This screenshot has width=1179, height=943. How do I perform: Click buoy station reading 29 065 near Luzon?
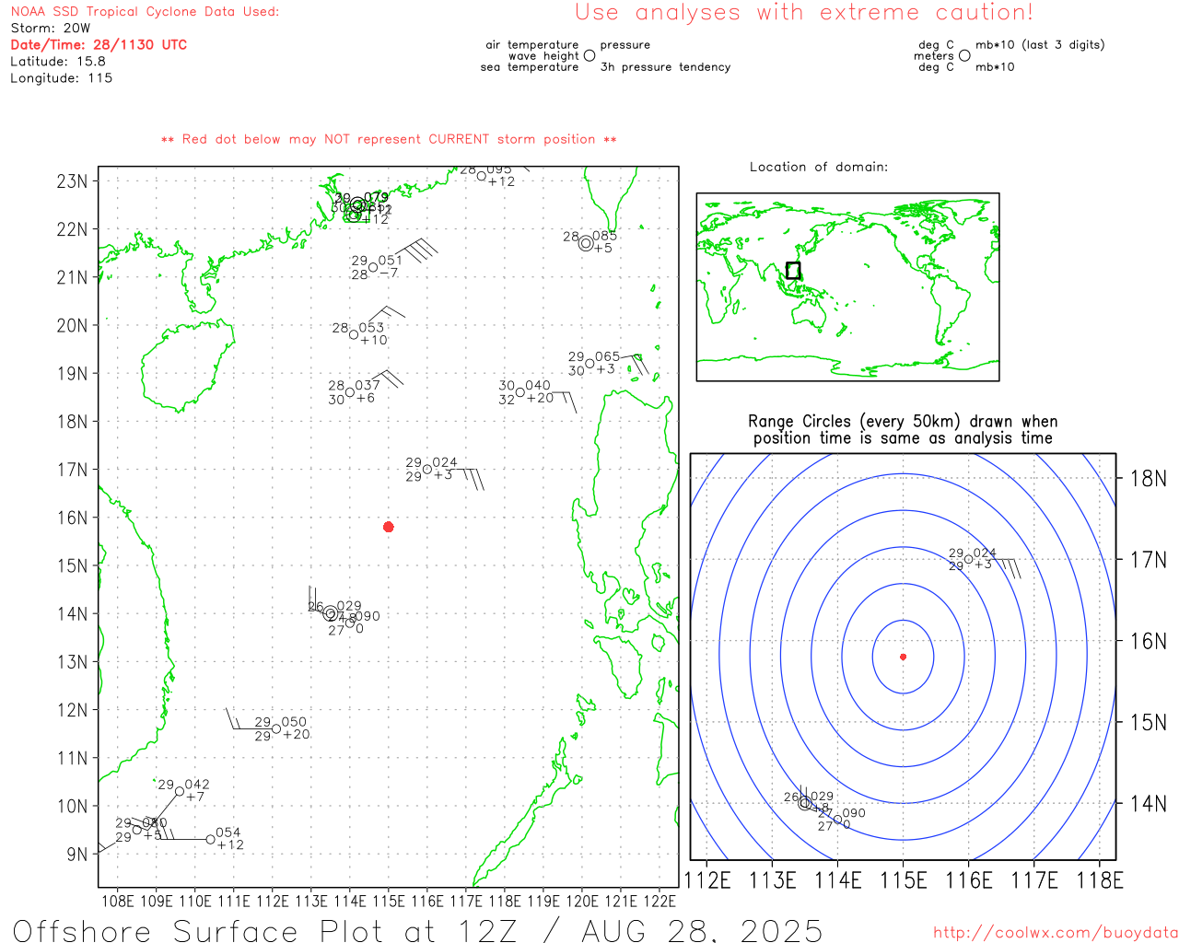[x=589, y=363]
